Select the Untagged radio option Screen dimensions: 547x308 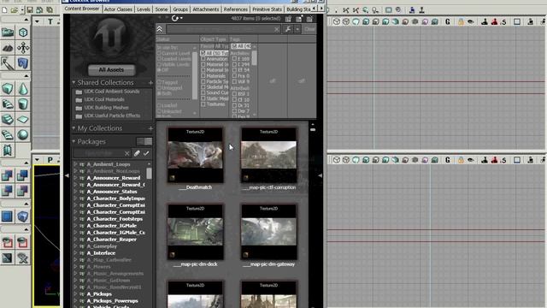159,88
